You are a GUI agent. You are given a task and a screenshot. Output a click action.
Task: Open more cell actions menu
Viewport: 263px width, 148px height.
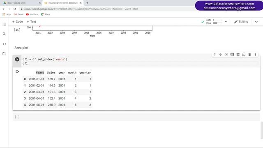255,54
